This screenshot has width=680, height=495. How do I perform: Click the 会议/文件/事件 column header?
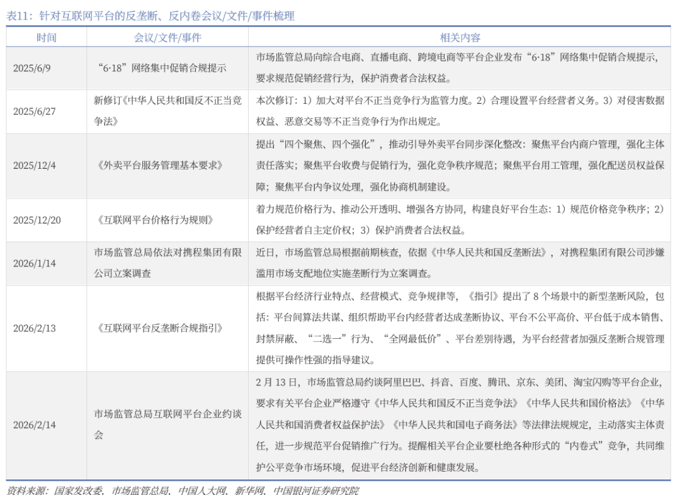point(167,37)
